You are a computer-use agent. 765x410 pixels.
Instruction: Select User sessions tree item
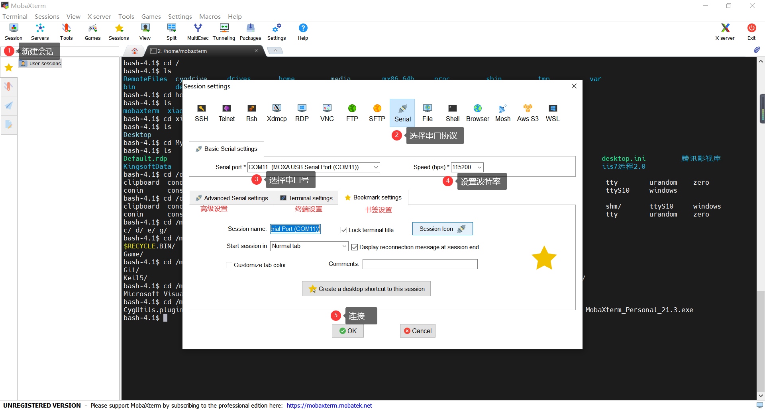41,63
